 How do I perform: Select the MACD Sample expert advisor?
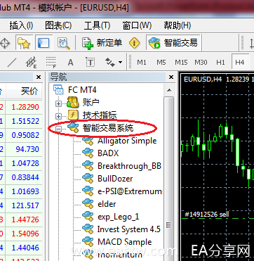pyautogui.click(x=125, y=242)
